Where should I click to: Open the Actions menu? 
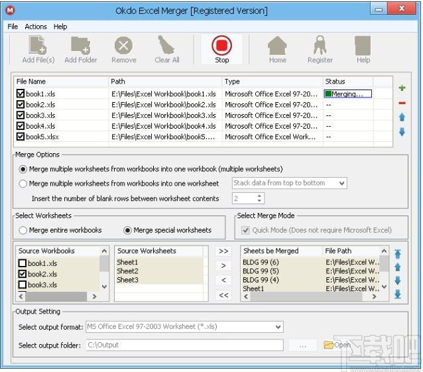36,27
